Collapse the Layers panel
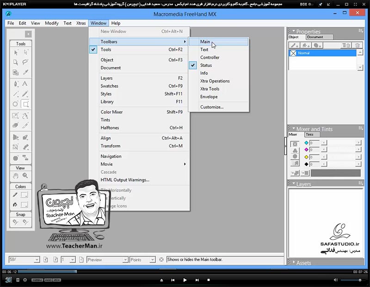The width and height of the screenshot is (370, 287). click(x=294, y=183)
